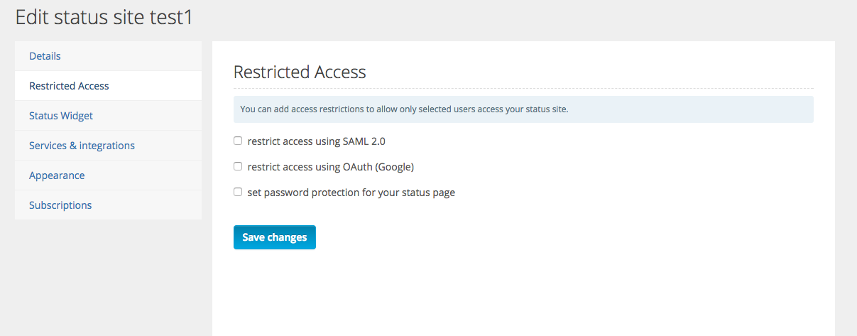The width and height of the screenshot is (857, 336).
Task: Click the Save changes button
Action: tap(275, 237)
